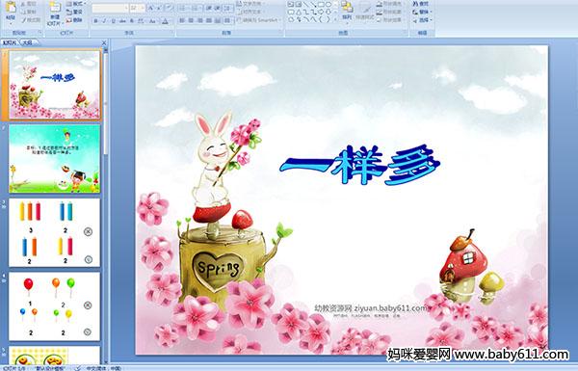578x371 pixels.
Task: Select slide 1 thumbnail titled 一样多
Action: coord(55,85)
